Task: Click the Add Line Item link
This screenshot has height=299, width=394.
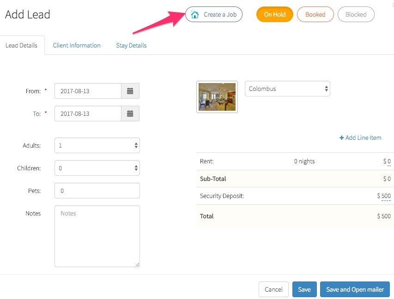Action: (360, 138)
